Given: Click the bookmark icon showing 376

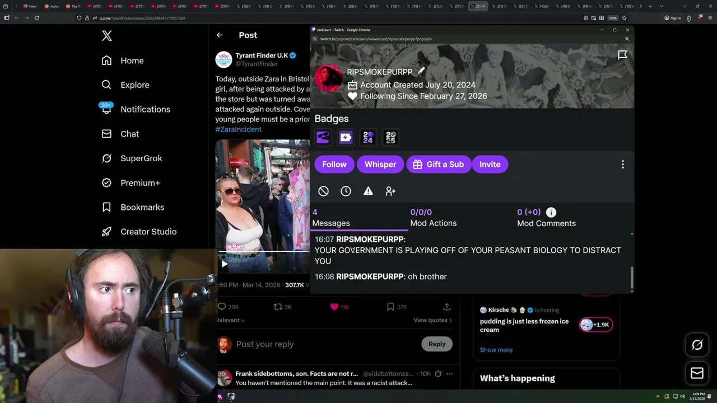Looking at the screenshot, I should pyautogui.click(x=390, y=307).
